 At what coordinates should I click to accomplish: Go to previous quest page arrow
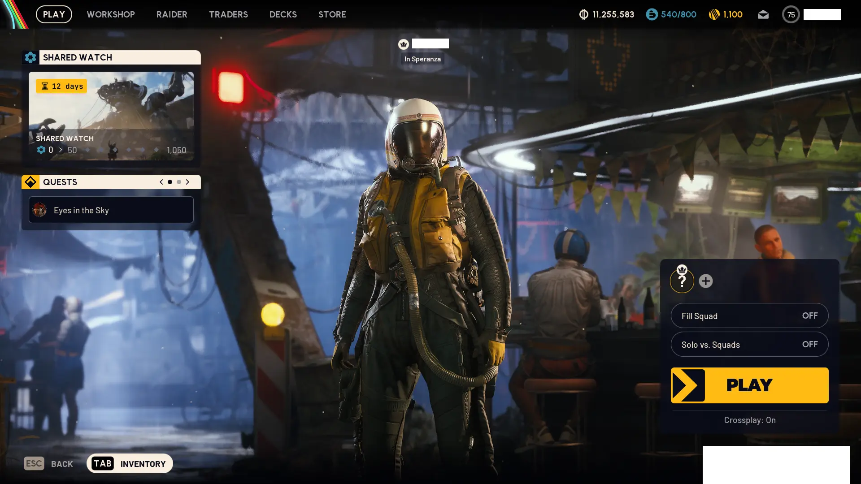[161, 182]
